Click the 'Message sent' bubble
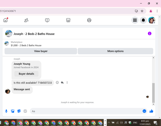The width and height of the screenshot is (161, 126). (x=22, y=90)
